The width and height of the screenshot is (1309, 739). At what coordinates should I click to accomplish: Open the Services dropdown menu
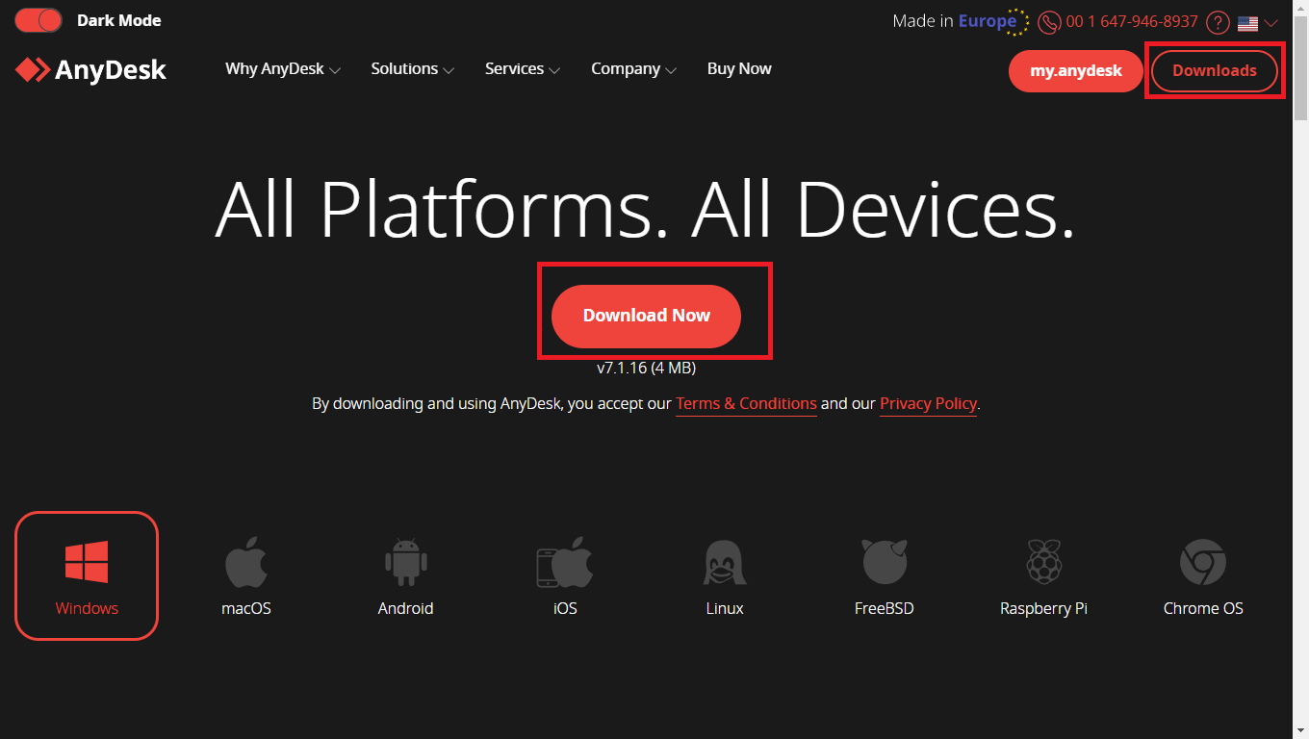pos(523,69)
